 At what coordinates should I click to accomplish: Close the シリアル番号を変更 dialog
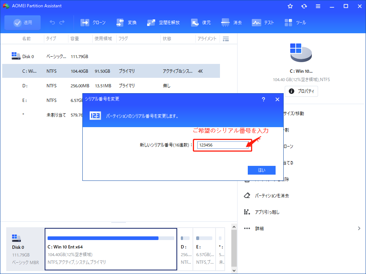(277, 99)
